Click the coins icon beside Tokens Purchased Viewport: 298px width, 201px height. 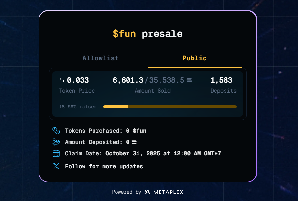point(56,131)
